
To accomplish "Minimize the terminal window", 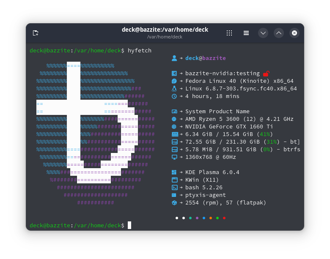I will point(263,33).
